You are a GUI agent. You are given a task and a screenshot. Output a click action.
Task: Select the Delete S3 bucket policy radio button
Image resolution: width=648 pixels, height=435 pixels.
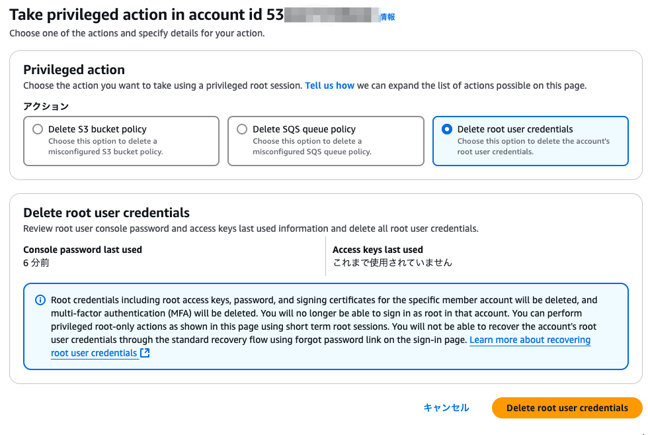pyautogui.click(x=38, y=129)
